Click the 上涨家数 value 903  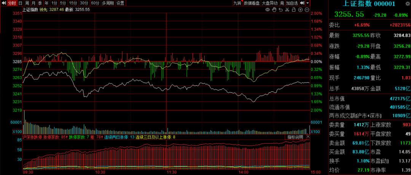(406, 125)
